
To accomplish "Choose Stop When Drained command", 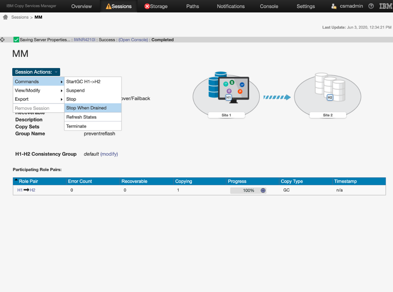I will 93,108.
